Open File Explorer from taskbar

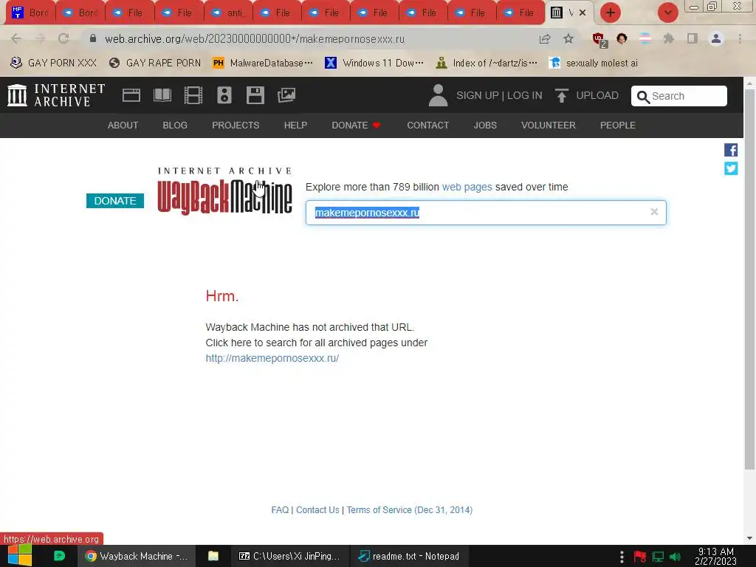pyautogui.click(x=213, y=556)
